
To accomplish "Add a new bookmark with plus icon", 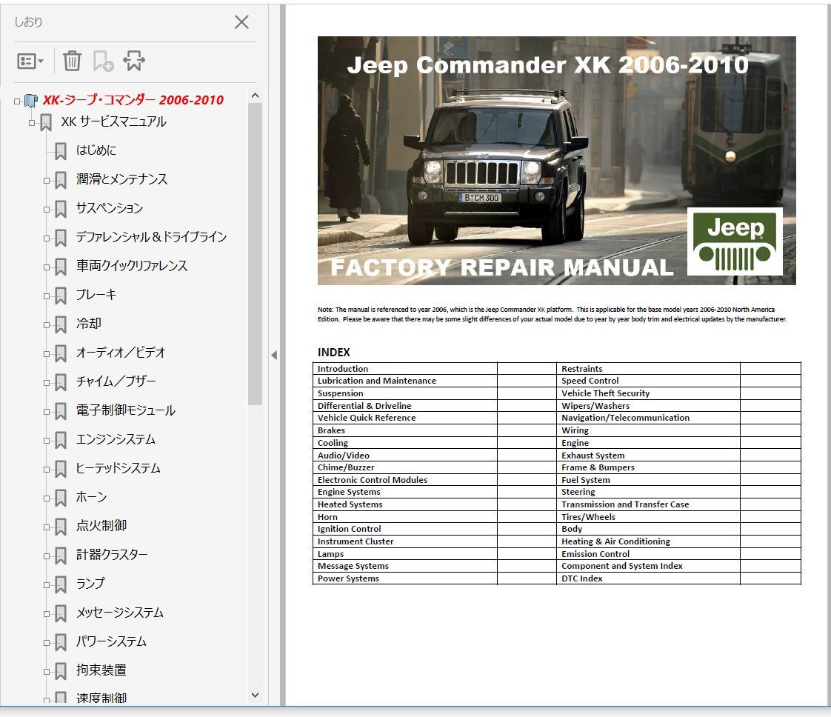I will click(103, 61).
